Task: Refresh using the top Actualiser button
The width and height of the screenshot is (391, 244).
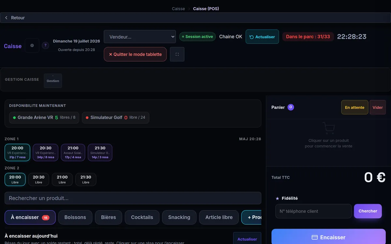Action: 262,37
